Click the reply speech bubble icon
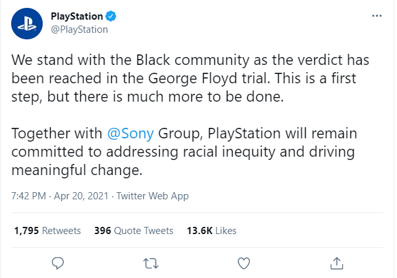This screenshot has width=397, height=278. [58, 264]
